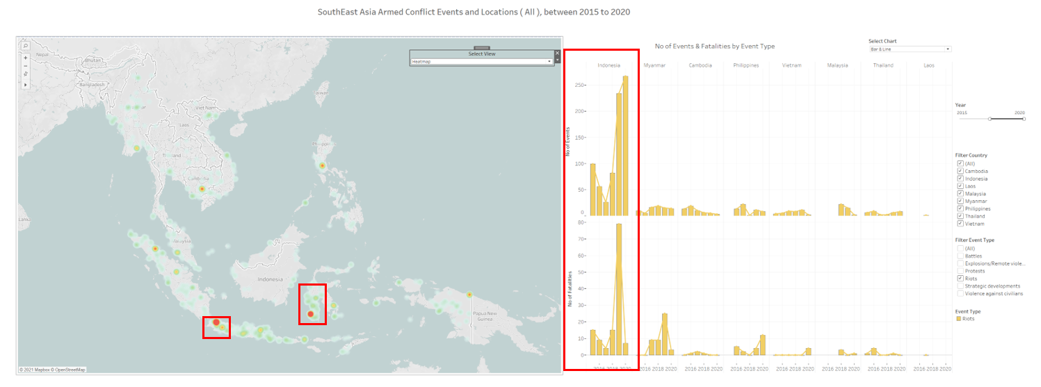Viewport: 1041px width, 387px height.
Task: Uncheck Indonesia in Filter Country
Action: [960, 179]
